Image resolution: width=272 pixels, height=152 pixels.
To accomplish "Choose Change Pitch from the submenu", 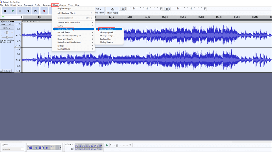I will 109,29.
